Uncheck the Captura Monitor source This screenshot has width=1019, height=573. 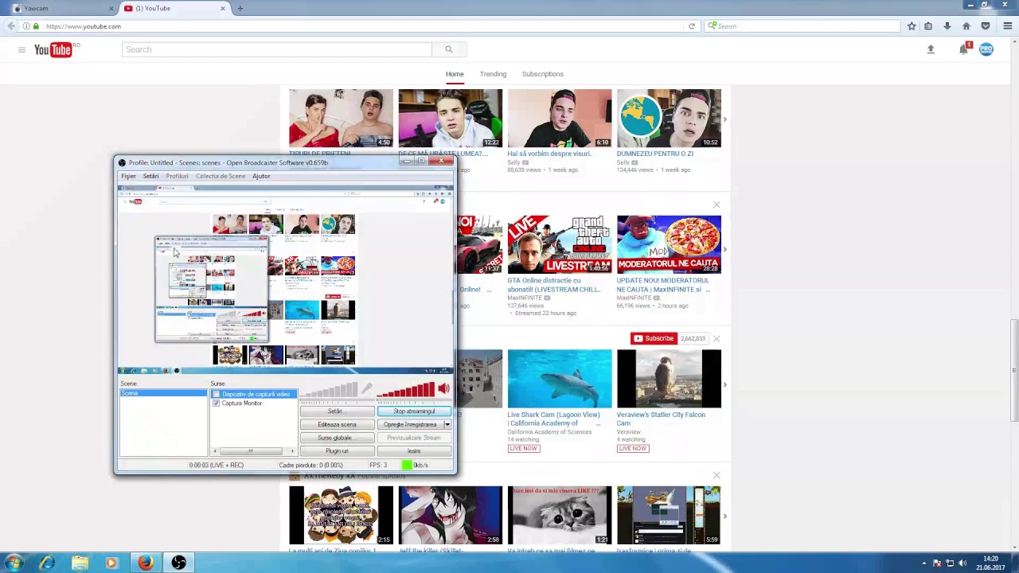click(x=216, y=403)
